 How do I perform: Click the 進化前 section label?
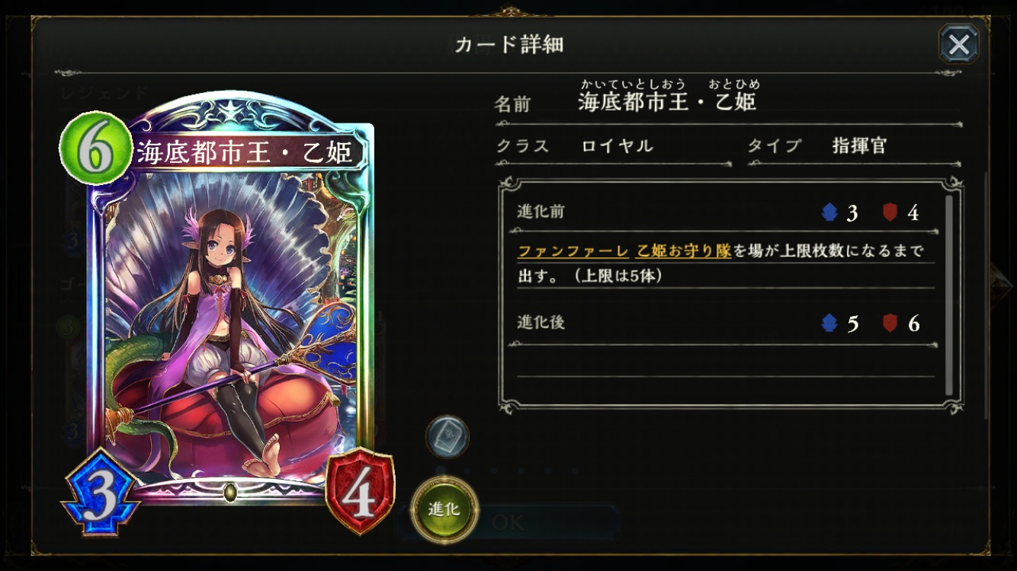pyautogui.click(x=541, y=212)
